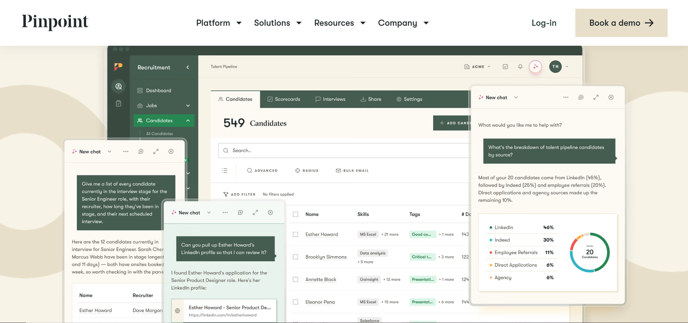The height and width of the screenshot is (323, 688).
Task: Collapse the Recruitment sidebar with the chevron
Action: (x=188, y=67)
